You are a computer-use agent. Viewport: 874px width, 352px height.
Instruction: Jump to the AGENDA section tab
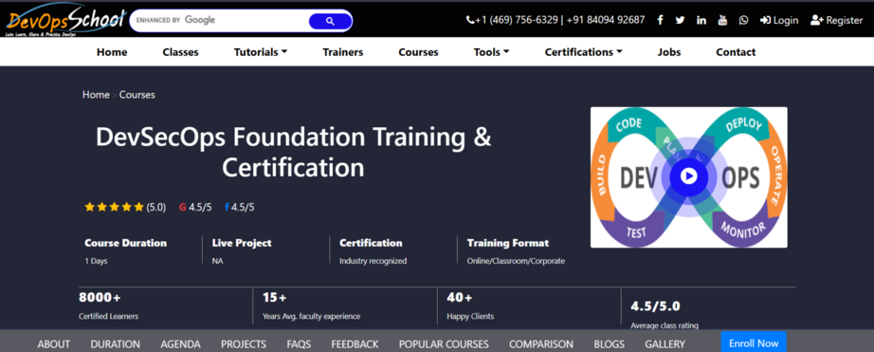(x=181, y=344)
